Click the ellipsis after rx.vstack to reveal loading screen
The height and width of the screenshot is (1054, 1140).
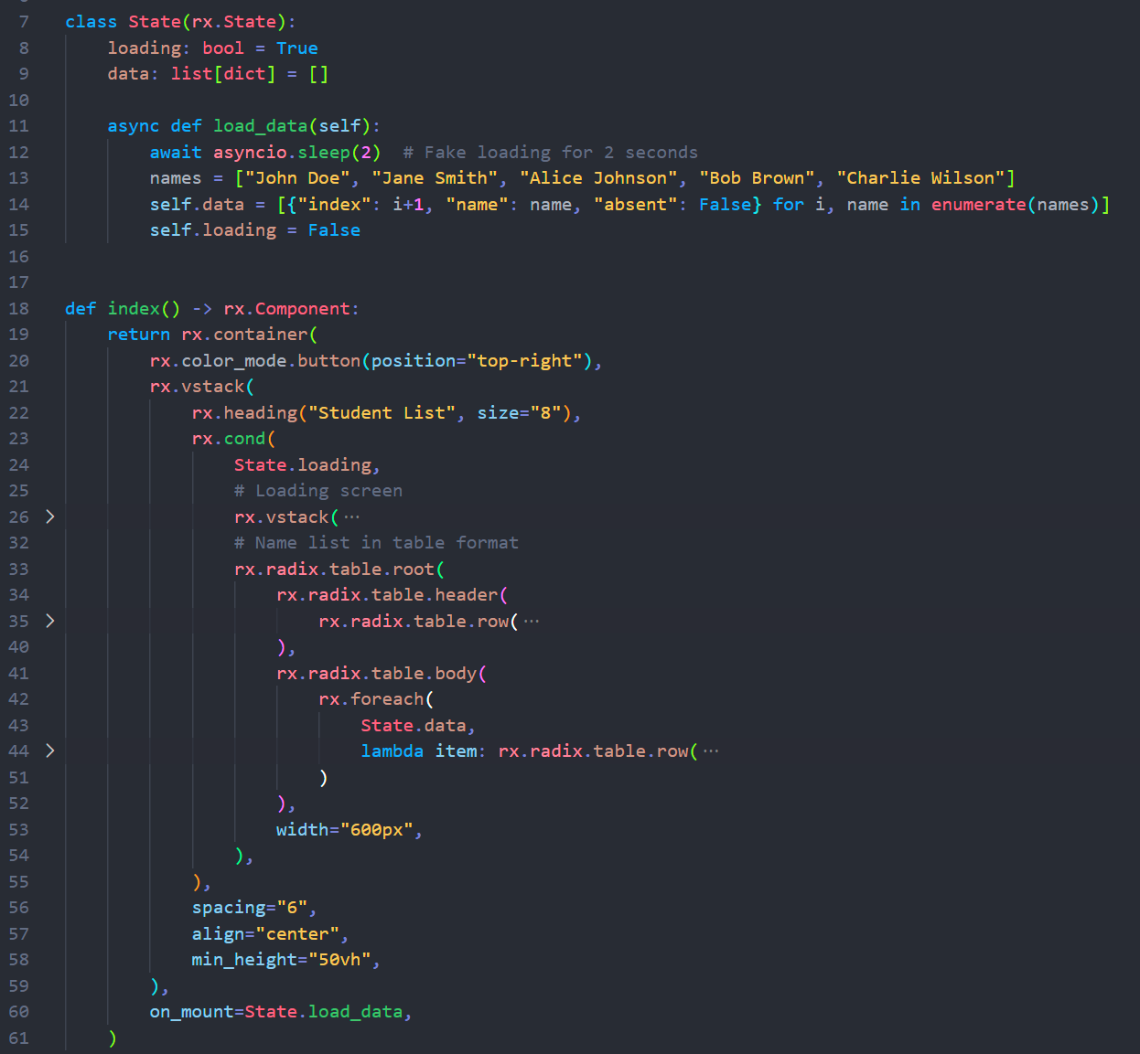(350, 516)
